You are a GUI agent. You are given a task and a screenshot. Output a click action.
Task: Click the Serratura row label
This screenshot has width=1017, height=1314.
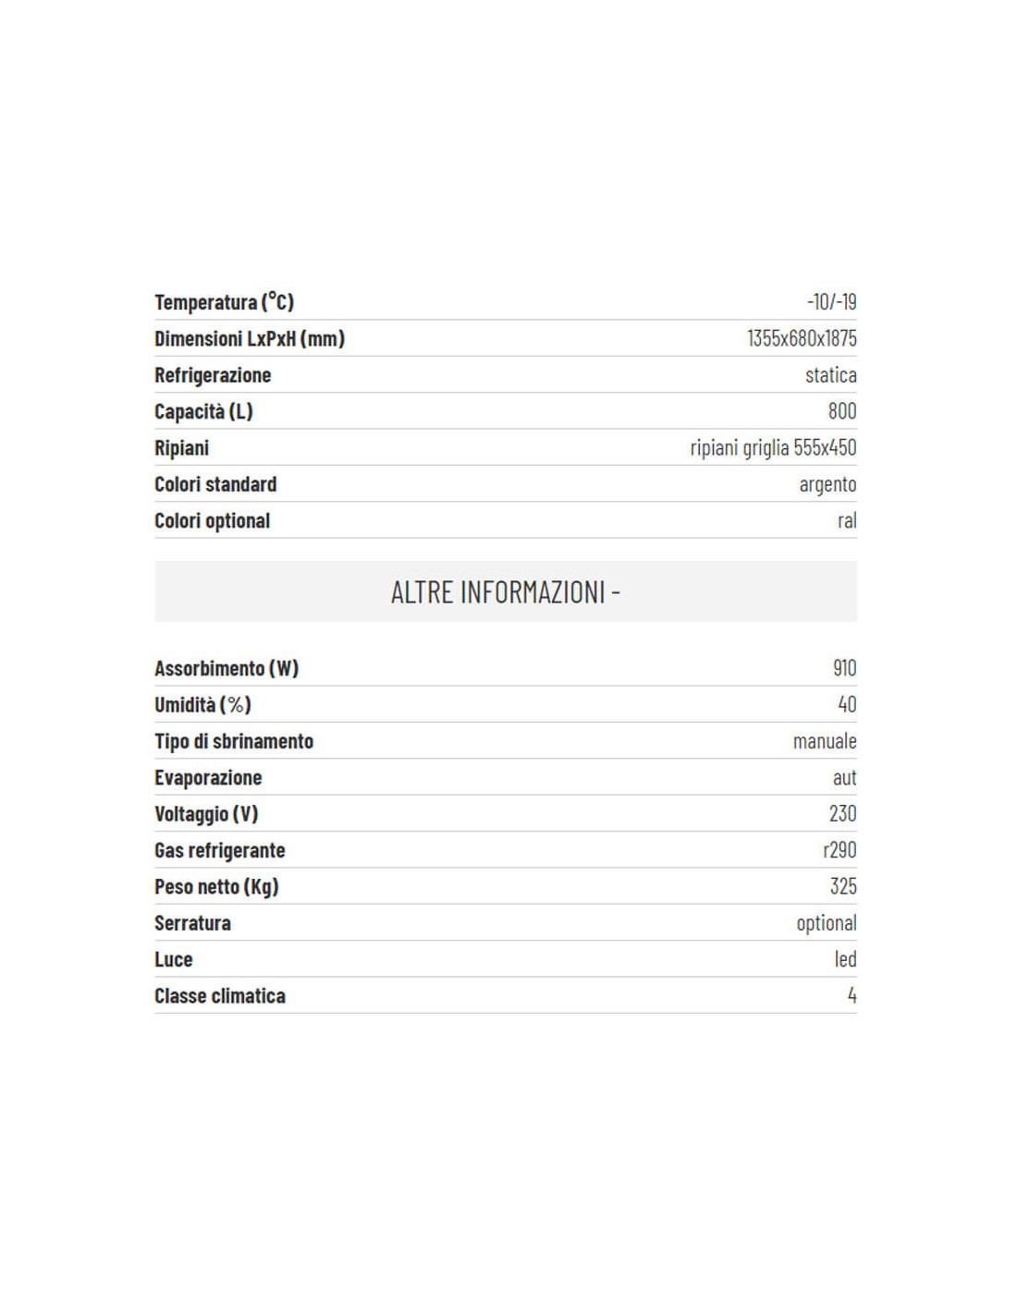(x=192, y=923)
